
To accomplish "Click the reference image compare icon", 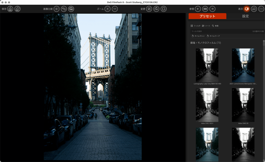I will pos(71,9).
